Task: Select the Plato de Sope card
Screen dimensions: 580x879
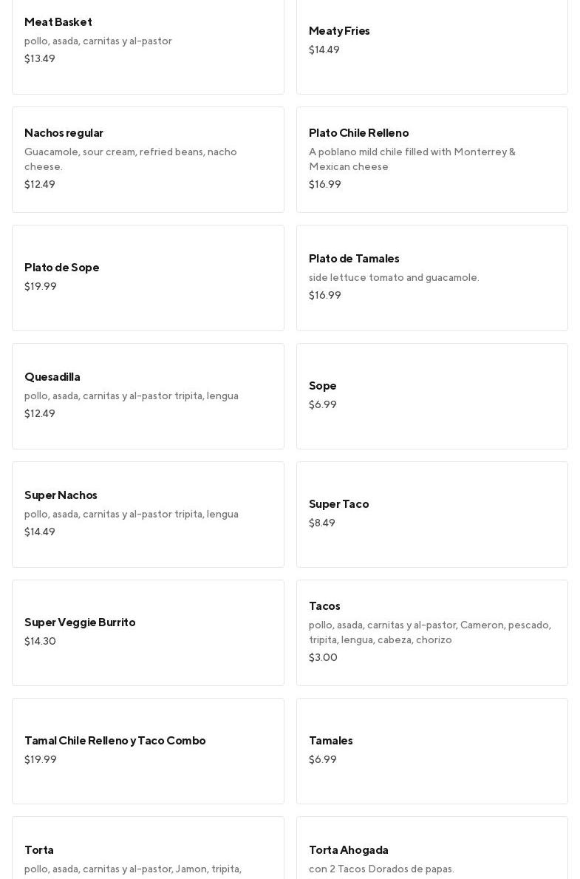Action: (148, 277)
